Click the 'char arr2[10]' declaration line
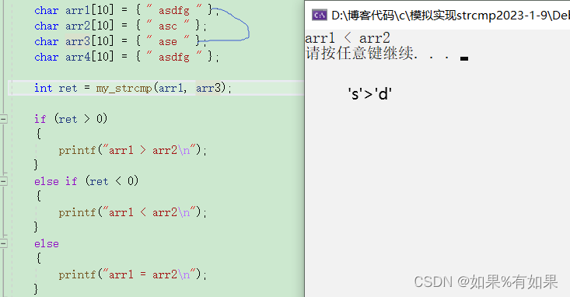570x297 pixels. (121, 26)
